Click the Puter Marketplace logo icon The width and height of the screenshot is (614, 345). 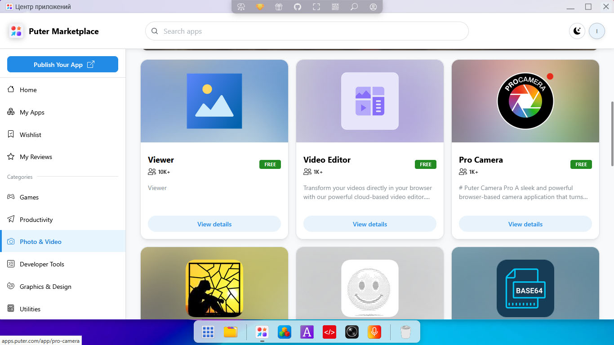[x=16, y=31]
